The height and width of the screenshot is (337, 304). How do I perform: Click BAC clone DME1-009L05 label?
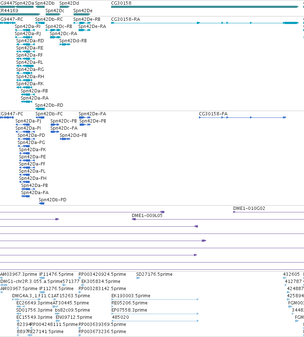pyautogui.click(x=147, y=215)
